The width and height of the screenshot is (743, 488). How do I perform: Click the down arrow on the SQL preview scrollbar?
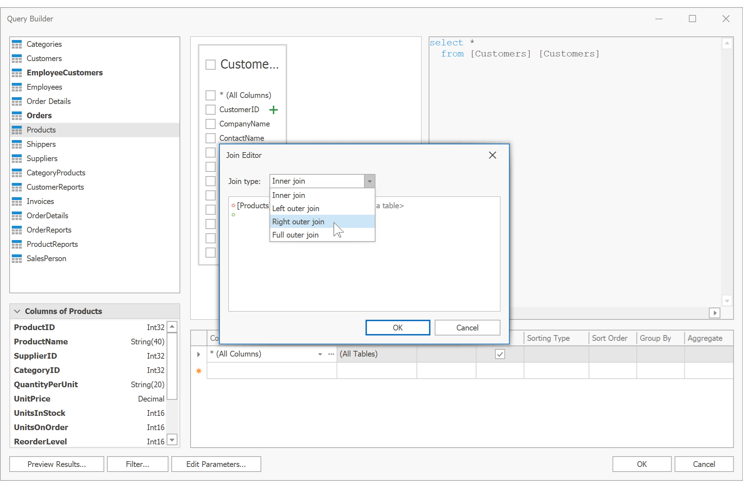click(727, 301)
